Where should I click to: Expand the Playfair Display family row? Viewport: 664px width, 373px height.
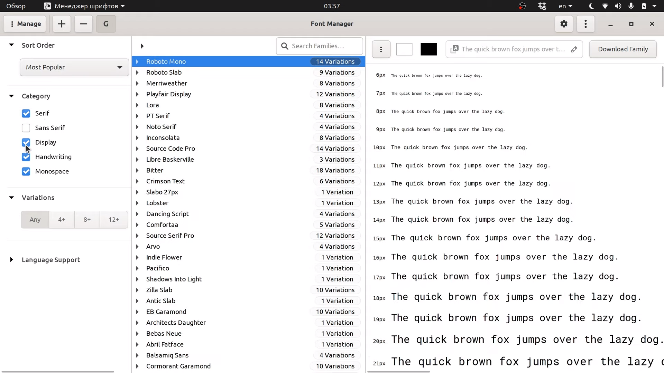(x=137, y=94)
